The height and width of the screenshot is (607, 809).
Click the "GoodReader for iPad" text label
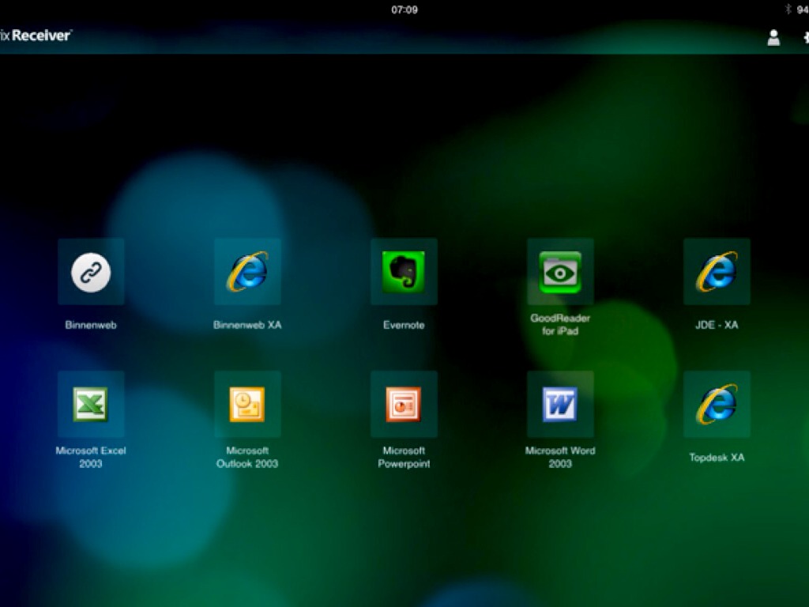tap(560, 325)
